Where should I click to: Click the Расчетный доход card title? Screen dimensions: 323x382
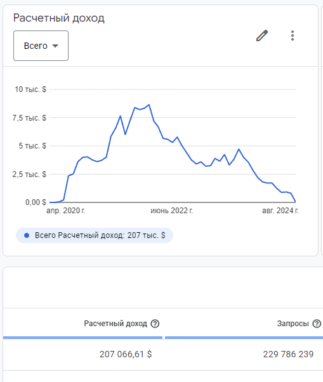pos(59,18)
